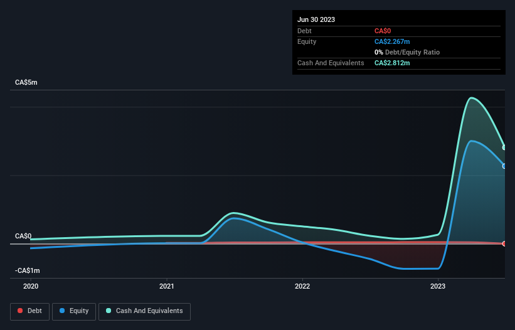Click the Debt label in tooltip
Image resolution: width=515 pixels, height=330 pixels.
304,31
